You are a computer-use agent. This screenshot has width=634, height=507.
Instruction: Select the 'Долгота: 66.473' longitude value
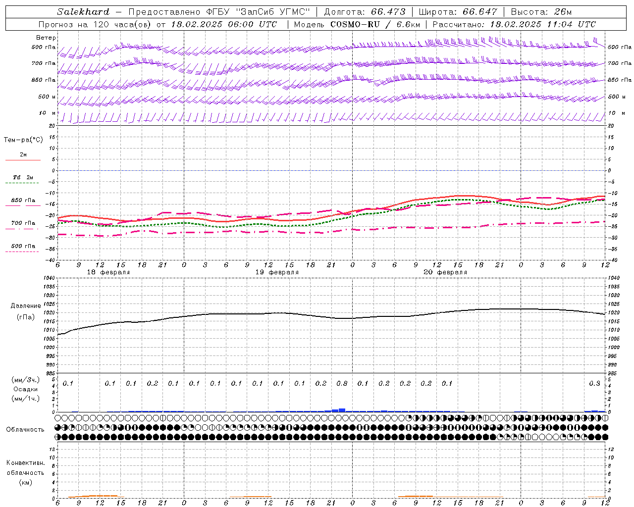365,12
